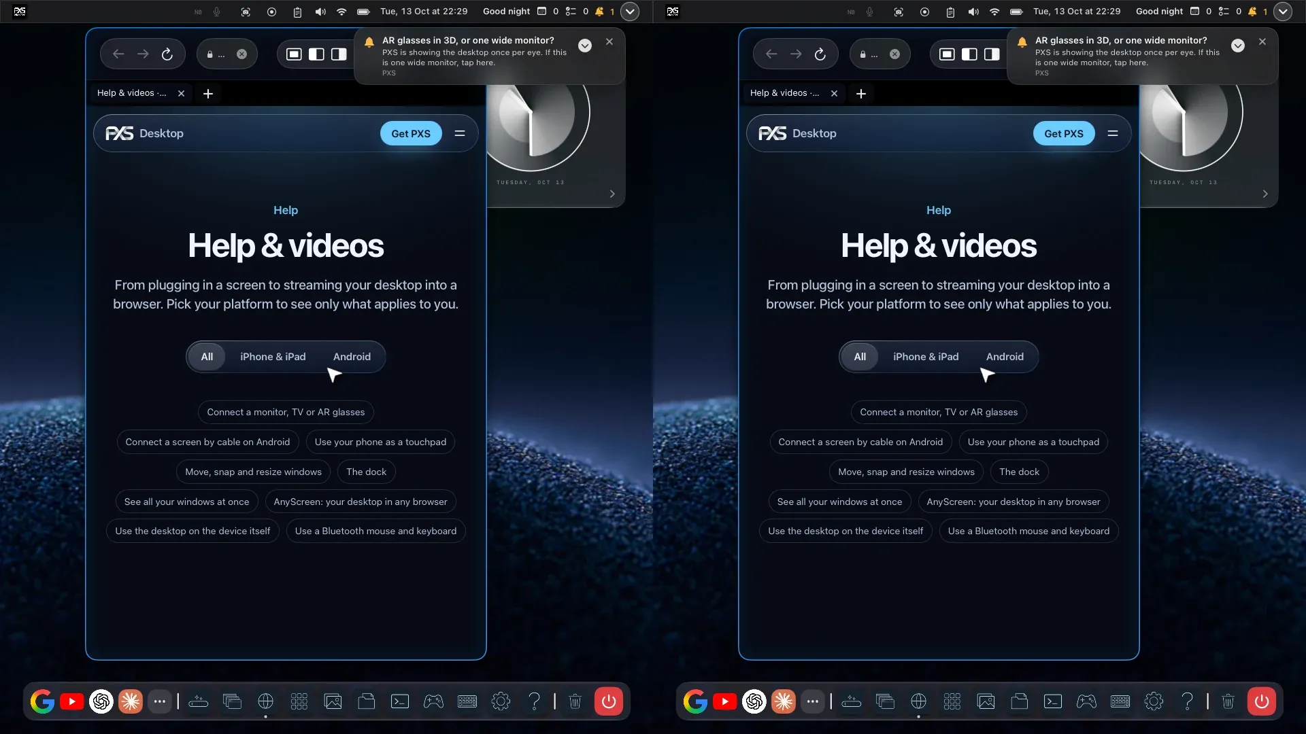Screen dimensions: 1306x734
Task: Expand the AR glasses notification in left view
Action: [x=585, y=46]
